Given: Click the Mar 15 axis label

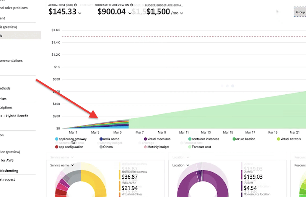Looking at the screenshot, I should (x=228, y=132).
